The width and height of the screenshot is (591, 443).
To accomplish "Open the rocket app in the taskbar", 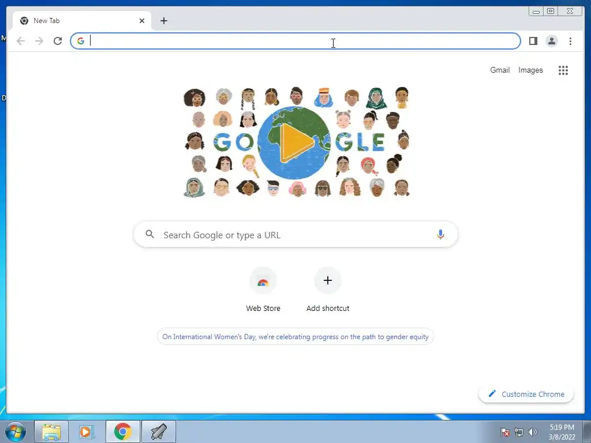I will (x=159, y=431).
